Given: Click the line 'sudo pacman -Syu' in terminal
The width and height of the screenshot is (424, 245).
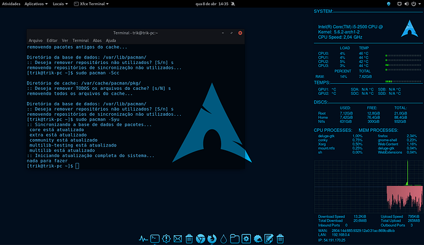Looking at the screenshot, I should [98, 119].
